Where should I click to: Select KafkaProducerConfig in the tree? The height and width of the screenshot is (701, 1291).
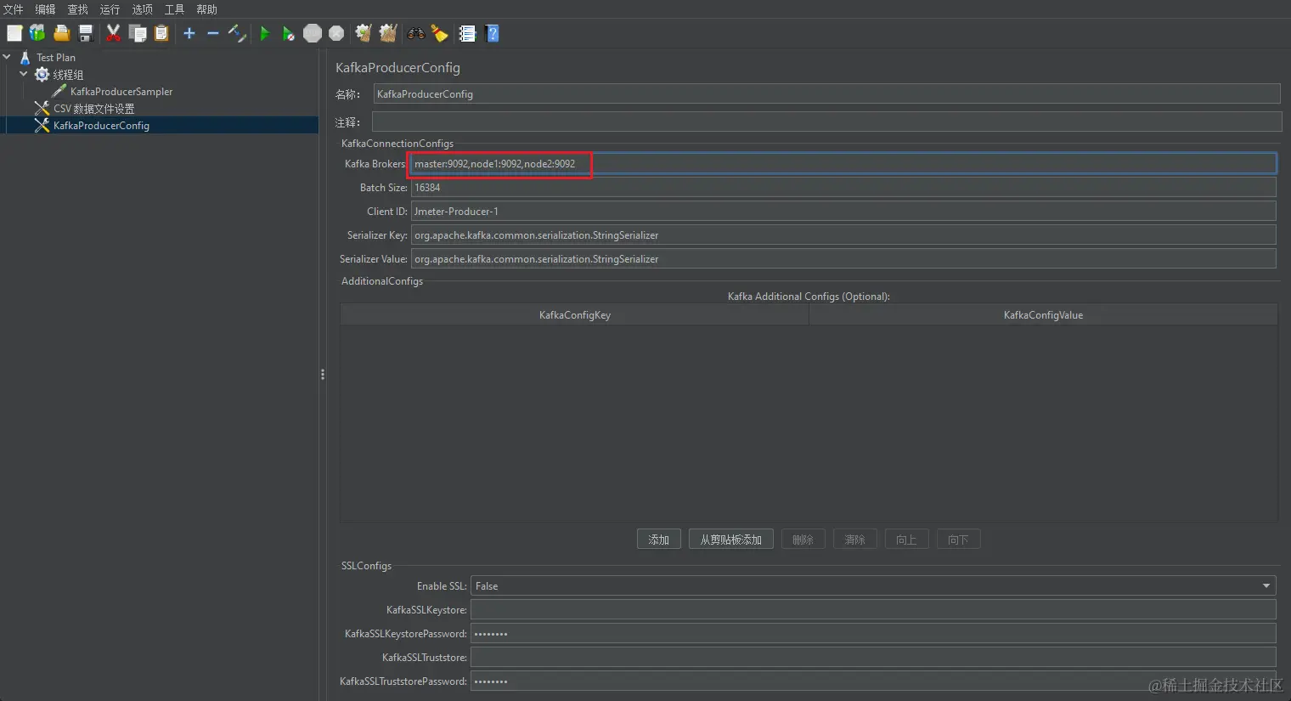tap(101, 126)
